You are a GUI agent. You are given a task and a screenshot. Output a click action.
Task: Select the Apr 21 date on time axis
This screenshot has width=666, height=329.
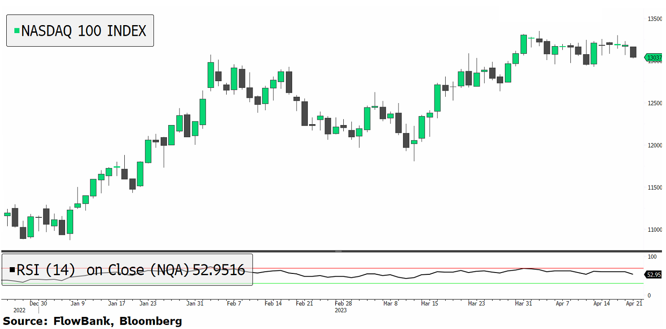pos(633,303)
